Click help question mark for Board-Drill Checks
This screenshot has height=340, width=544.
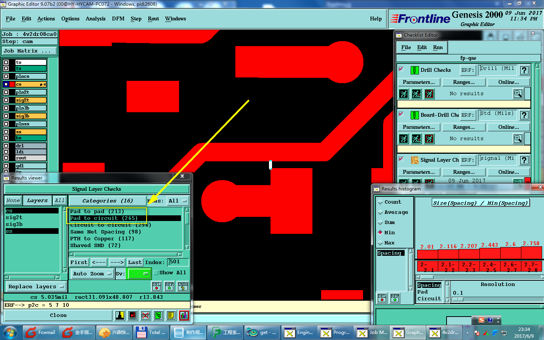click(x=524, y=115)
